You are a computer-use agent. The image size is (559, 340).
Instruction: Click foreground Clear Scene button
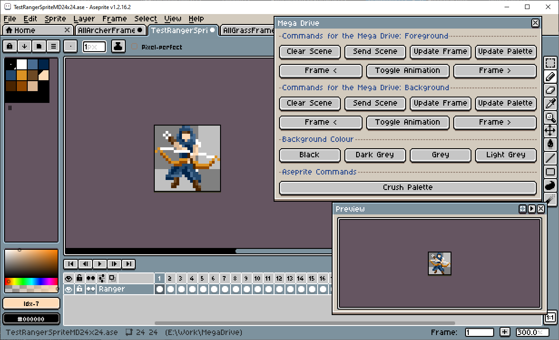point(309,52)
